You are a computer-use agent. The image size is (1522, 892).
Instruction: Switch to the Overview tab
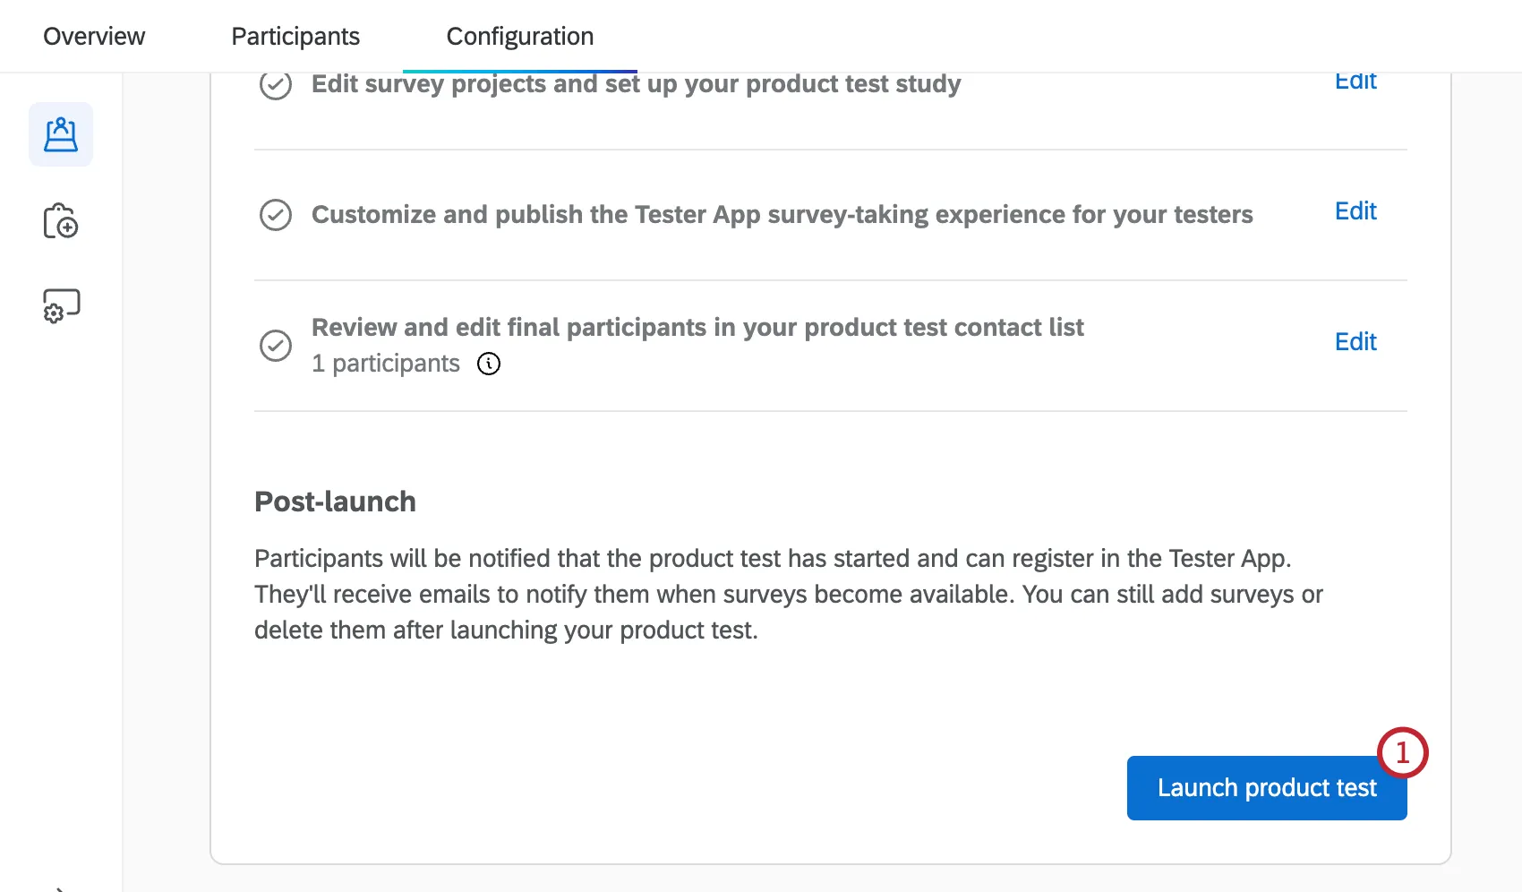[94, 36]
